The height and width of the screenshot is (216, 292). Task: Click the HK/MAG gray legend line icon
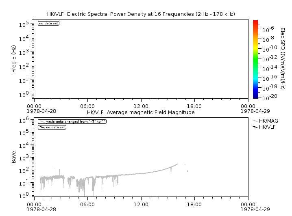255,121
